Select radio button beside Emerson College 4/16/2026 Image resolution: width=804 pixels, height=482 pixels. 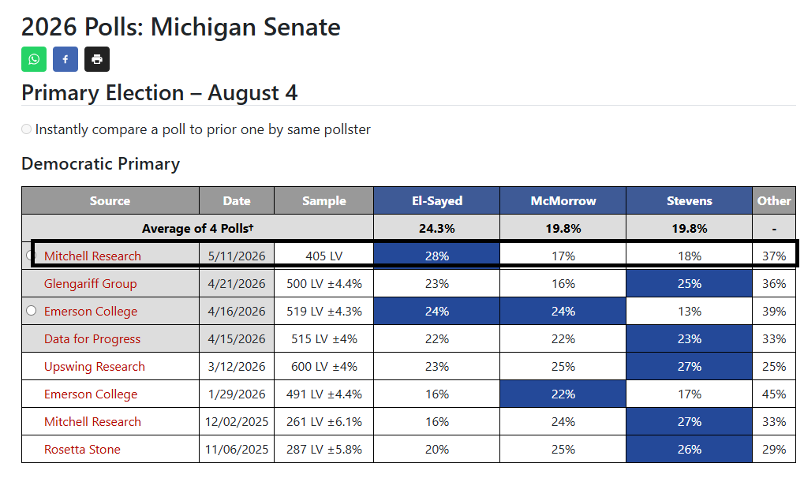coord(32,311)
